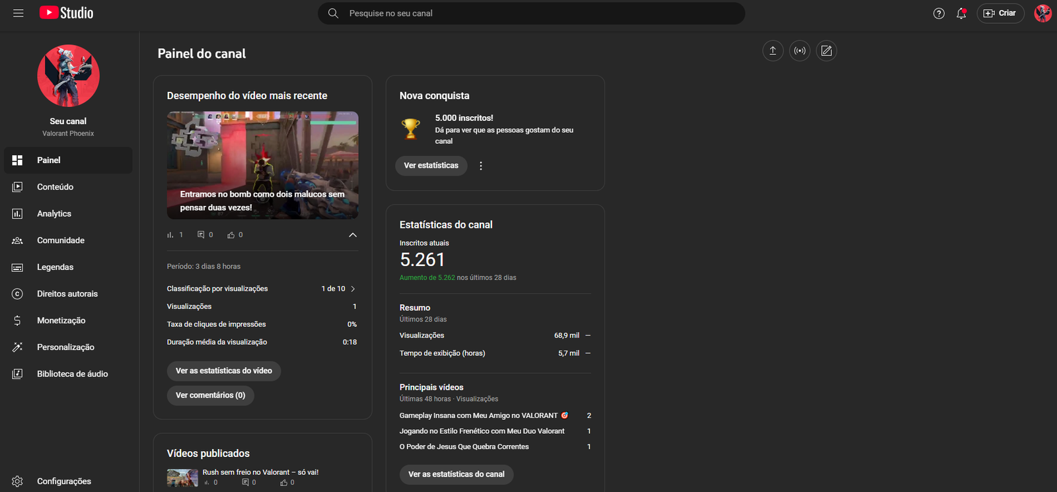The width and height of the screenshot is (1057, 492).
Task: Click the Tempo de exibição 5,7 mil value
Action: [x=569, y=353]
